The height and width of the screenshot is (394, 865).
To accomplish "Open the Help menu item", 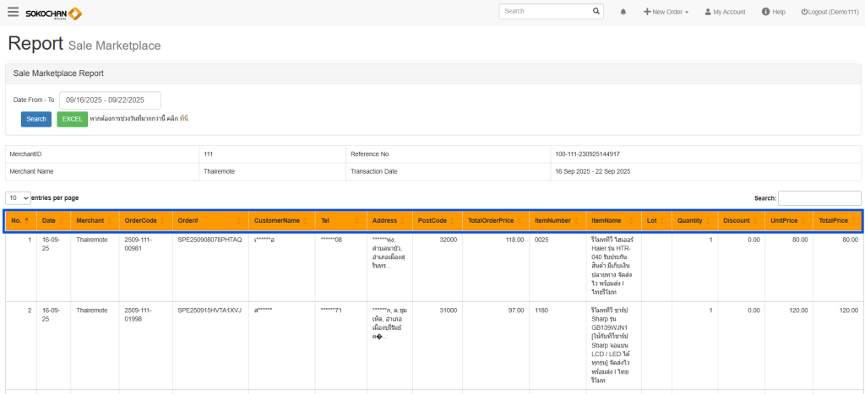I will (773, 12).
